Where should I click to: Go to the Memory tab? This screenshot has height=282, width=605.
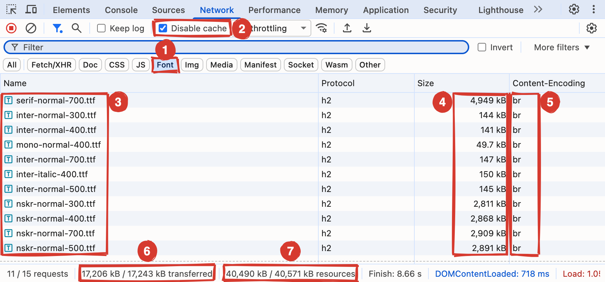tap(332, 10)
